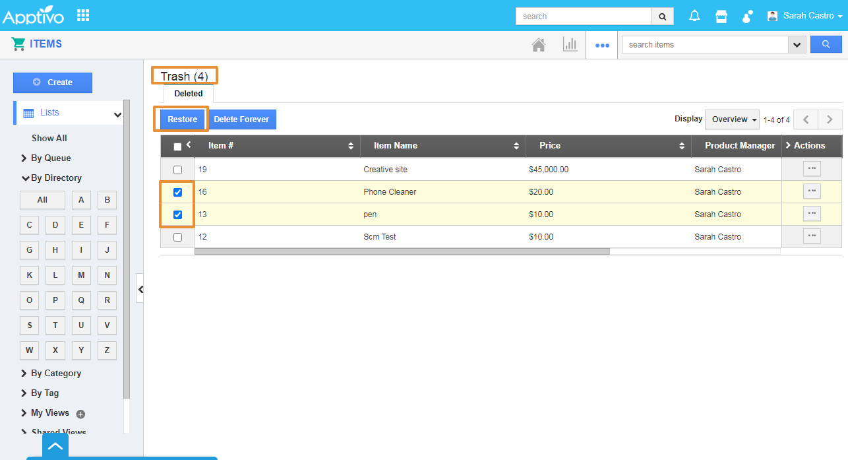Click the horizontal table scrollbar

[402, 251]
